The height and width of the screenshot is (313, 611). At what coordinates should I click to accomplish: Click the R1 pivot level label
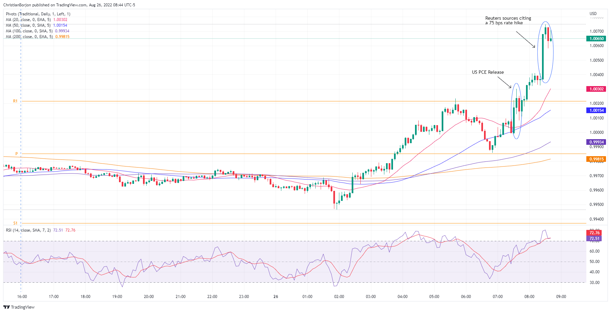(x=15, y=101)
